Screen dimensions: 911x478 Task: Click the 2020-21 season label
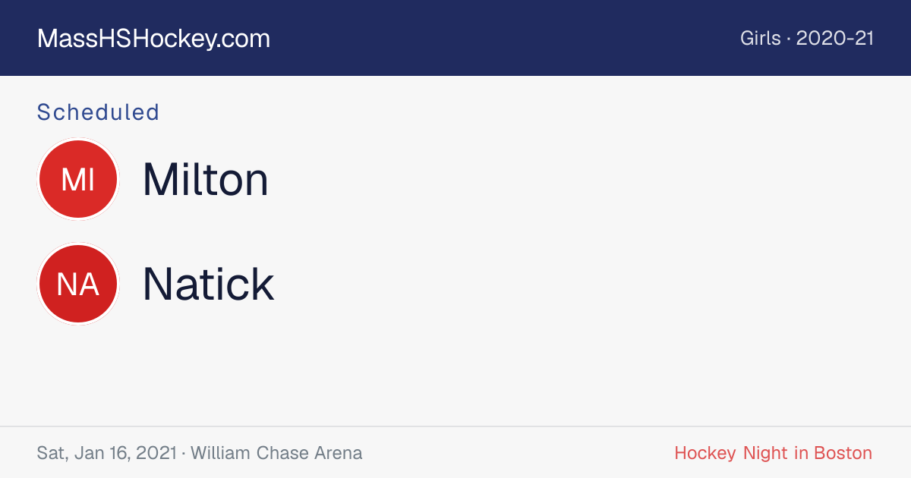(835, 39)
